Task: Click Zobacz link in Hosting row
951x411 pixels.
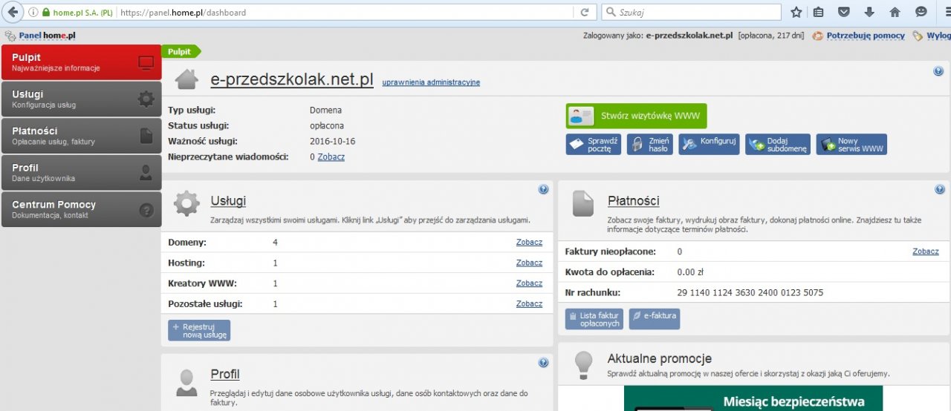Action: click(x=529, y=263)
